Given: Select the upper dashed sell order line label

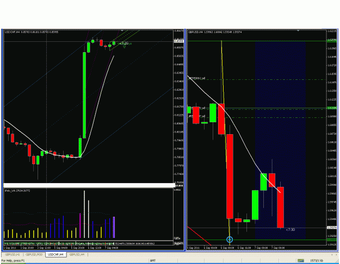Looking at the screenshot, I should click(197, 78).
